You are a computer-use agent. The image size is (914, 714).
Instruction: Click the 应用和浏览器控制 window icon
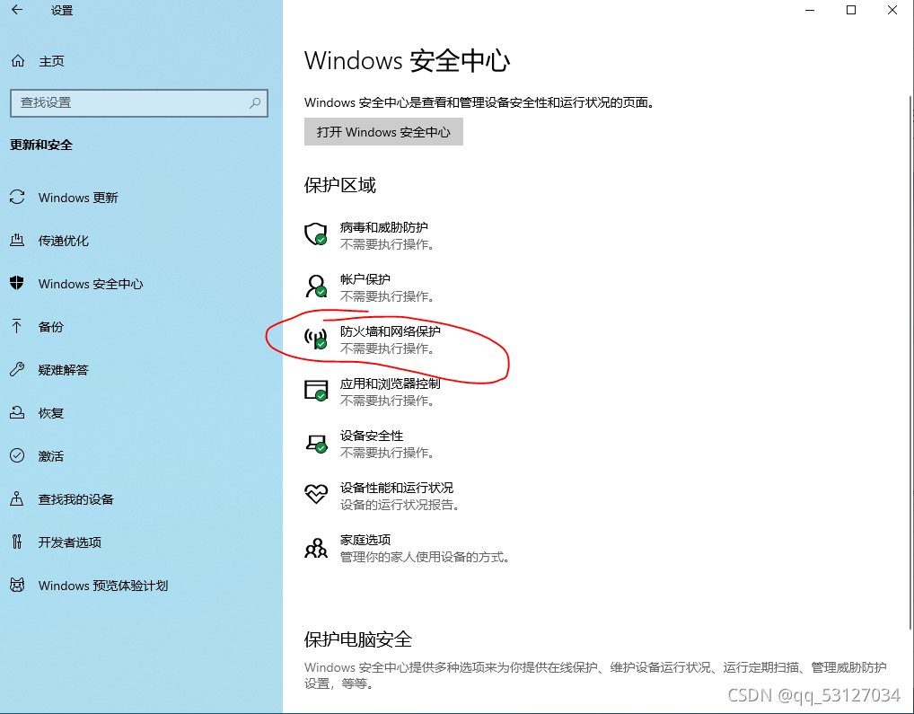click(x=316, y=391)
